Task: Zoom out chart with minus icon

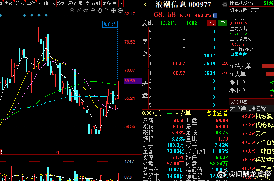Action: click(x=121, y=11)
